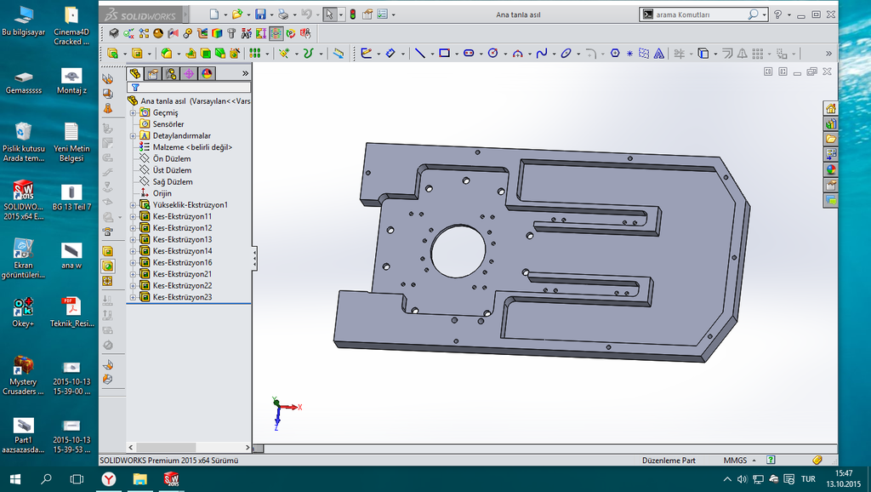871x492 pixels.
Task: Open the dropdown arrow next to Open
Action: 248,14
